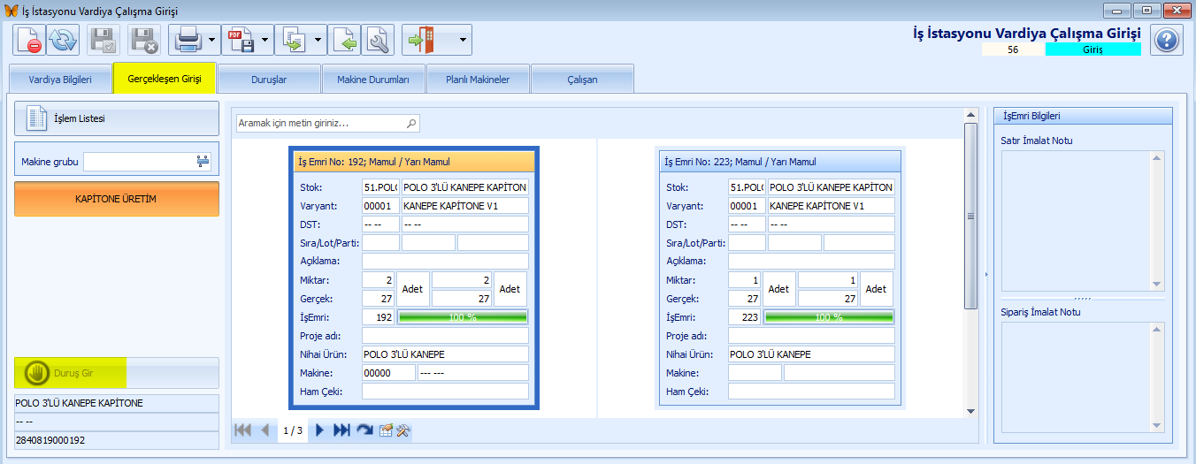
Task: Click the search text field 'Aramak için metin giriniz'
Action: coord(320,124)
